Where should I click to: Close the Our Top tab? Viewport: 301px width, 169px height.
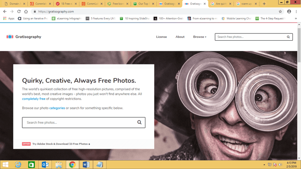(x=153, y=4)
